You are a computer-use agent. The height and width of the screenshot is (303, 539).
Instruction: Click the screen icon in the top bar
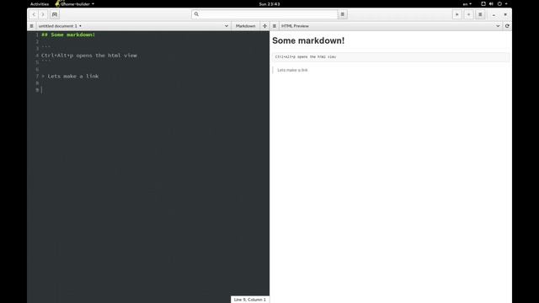(483, 4)
